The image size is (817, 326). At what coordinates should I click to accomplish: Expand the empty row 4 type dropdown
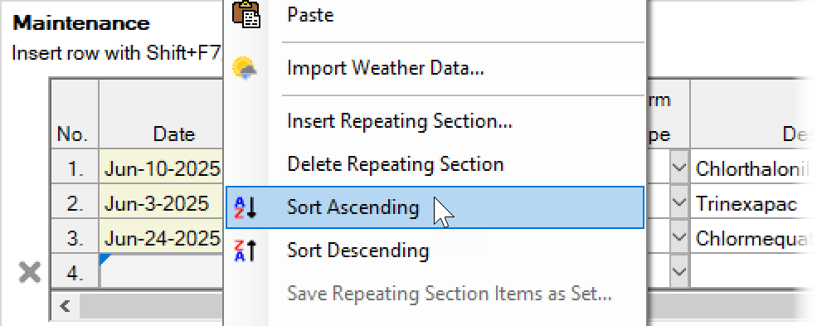coord(678,270)
